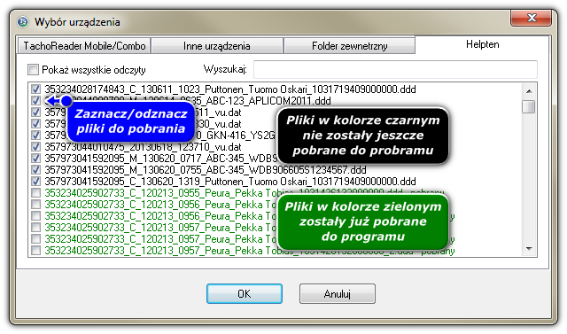Uncheck the 123710_vu.dat file checkbox
Image resolution: width=567 pixels, height=334 pixels.
pyautogui.click(x=35, y=147)
